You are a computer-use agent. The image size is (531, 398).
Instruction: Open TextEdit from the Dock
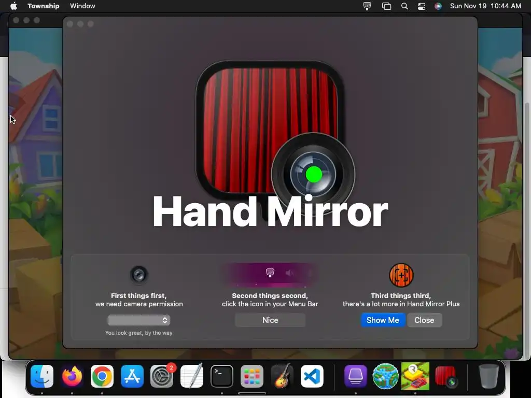[192, 376]
